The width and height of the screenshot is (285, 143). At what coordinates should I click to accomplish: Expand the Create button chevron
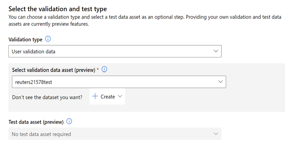click(120, 96)
